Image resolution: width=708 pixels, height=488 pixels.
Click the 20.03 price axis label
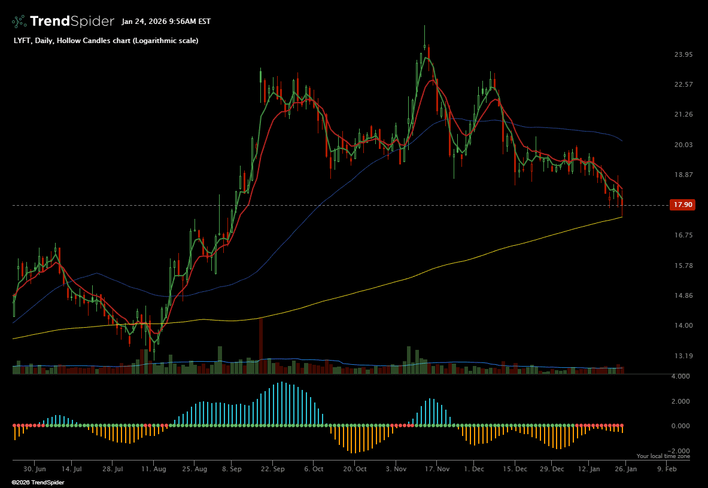coord(683,145)
